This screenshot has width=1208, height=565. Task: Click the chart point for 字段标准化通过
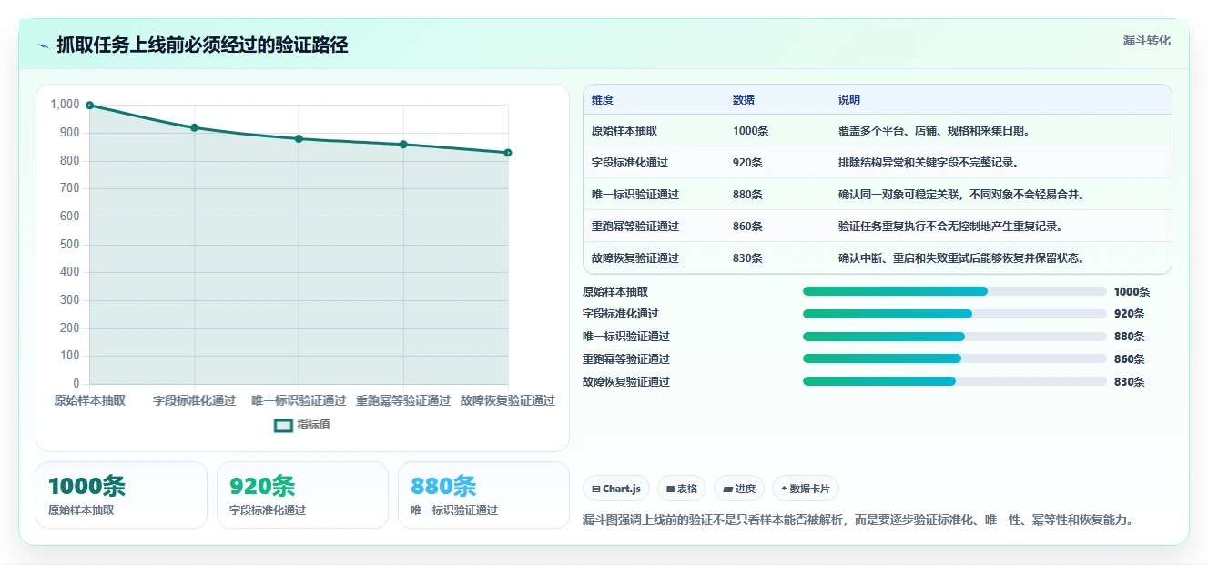point(194,127)
